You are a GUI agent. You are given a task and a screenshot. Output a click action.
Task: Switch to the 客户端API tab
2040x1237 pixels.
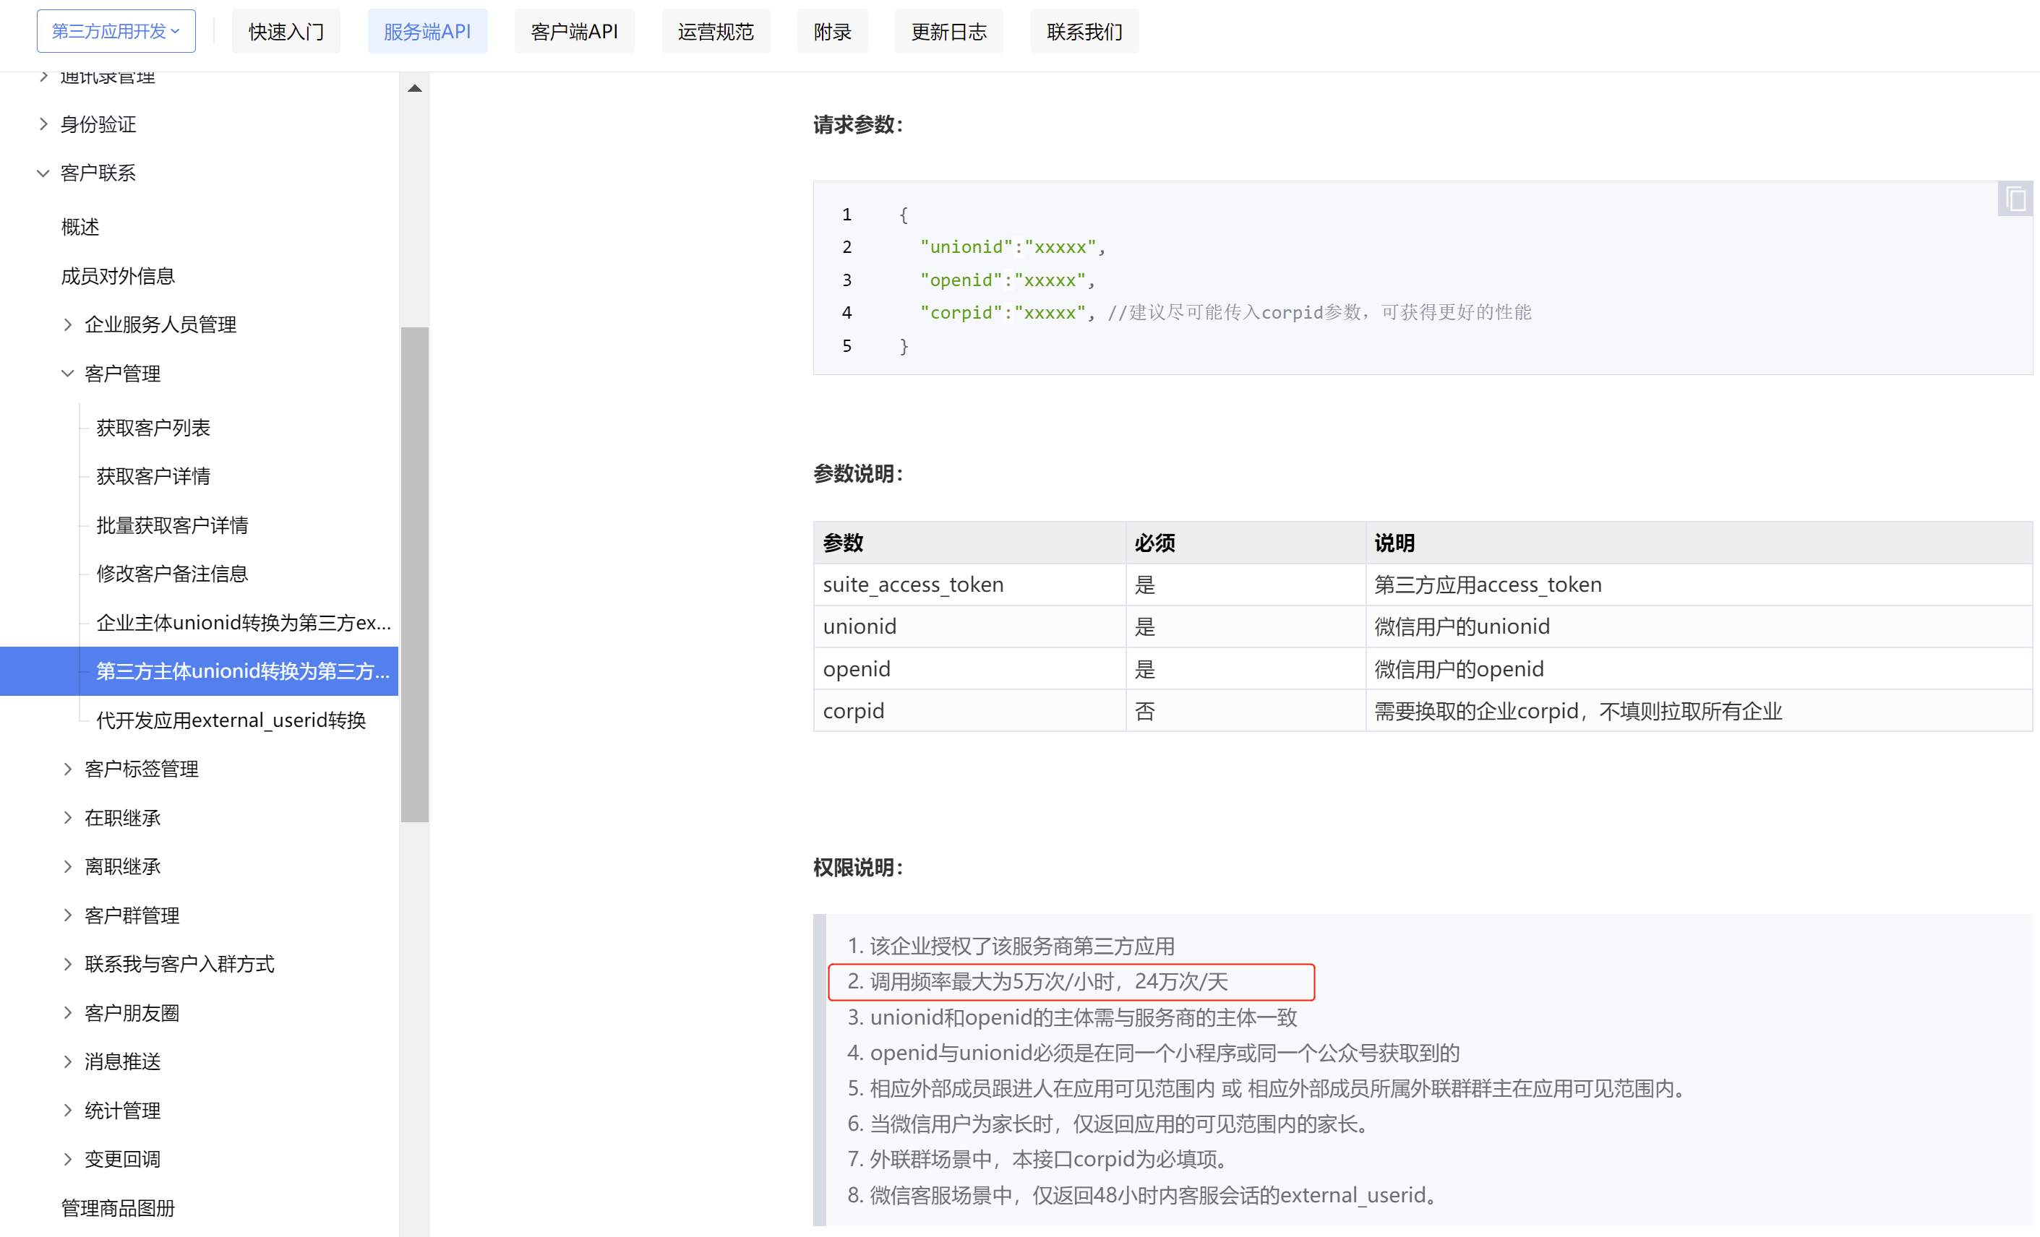[574, 30]
